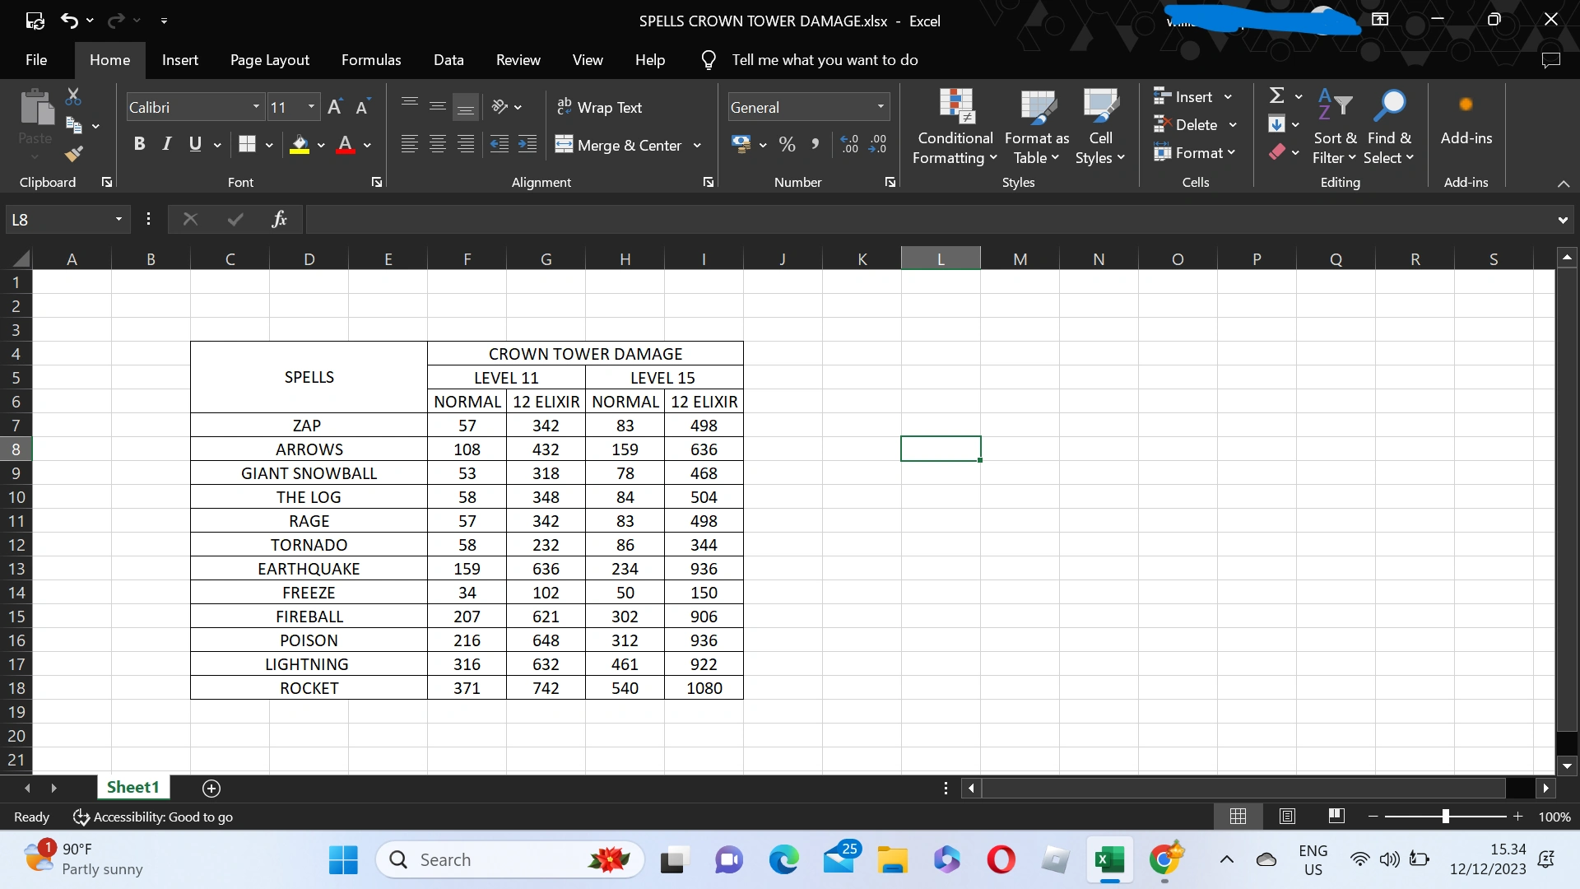Open the Merge & Center dropdown arrow
The image size is (1580, 889).
tap(697, 146)
